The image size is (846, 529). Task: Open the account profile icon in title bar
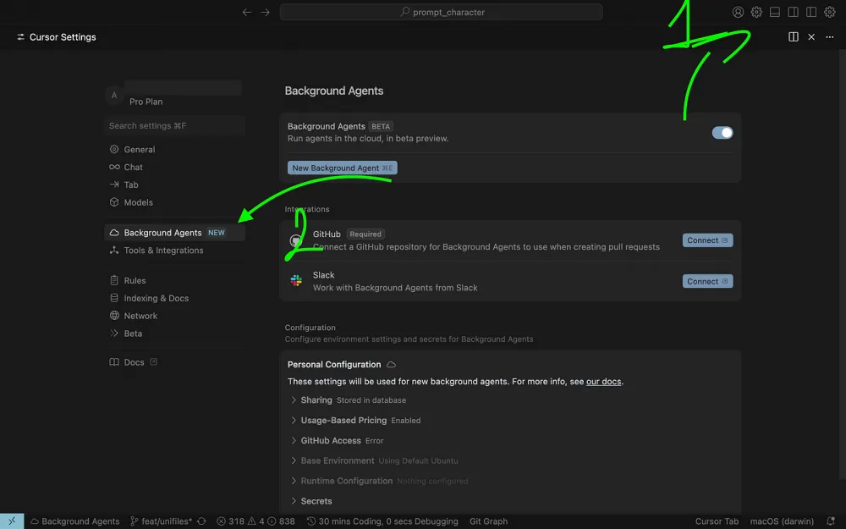pos(739,12)
